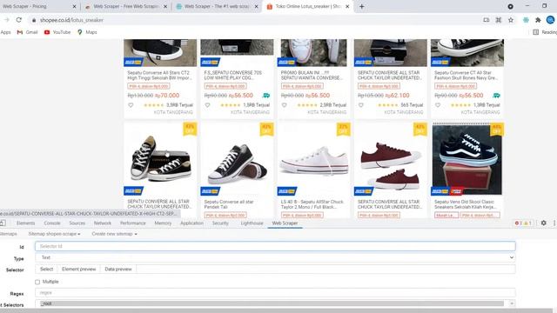
Task: Like the Rp70.000 Converse All Stars product
Action: pyautogui.click(x=131, y=105)
